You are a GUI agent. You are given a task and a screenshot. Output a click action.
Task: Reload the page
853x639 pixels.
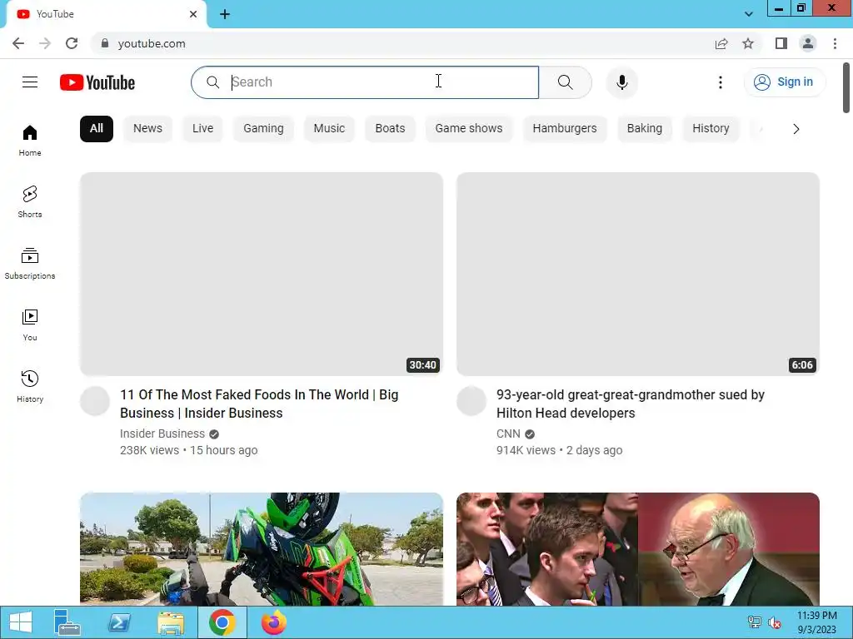pos(72,43)
